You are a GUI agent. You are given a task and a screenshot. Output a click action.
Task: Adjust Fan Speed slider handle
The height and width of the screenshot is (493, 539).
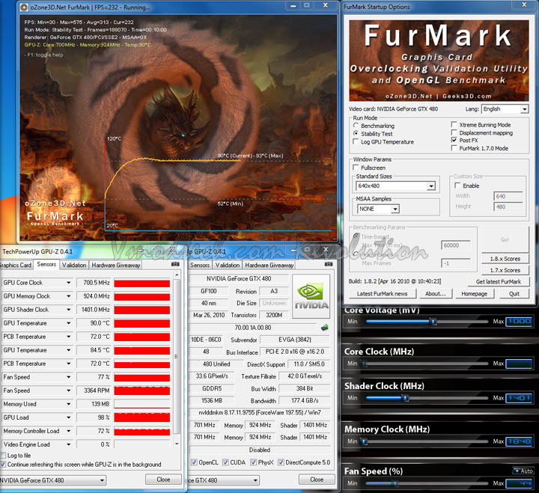pyautogui.click(x=395, y=483)
